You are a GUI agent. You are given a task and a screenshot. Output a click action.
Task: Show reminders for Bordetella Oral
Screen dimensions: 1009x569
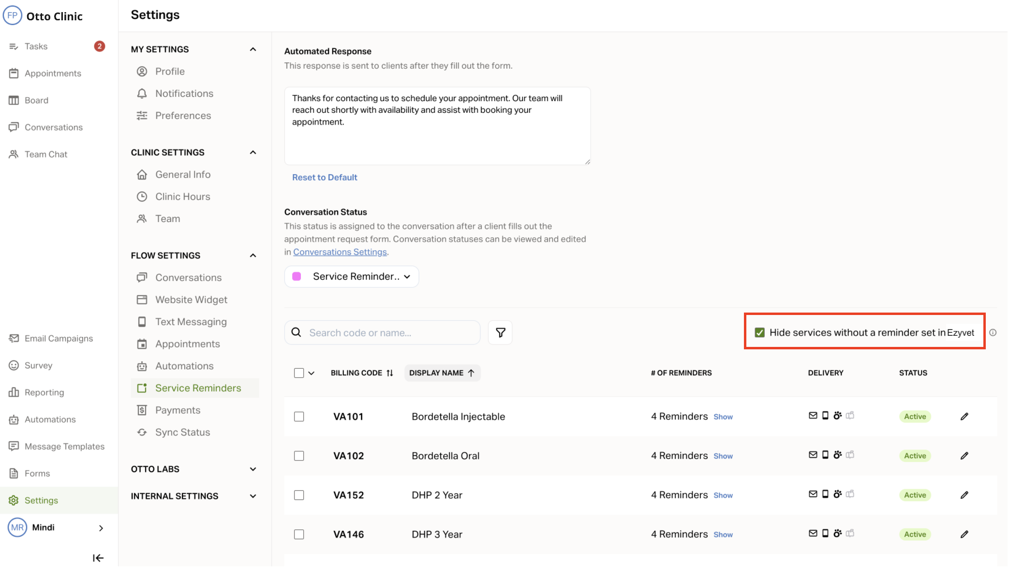point(723,456)
